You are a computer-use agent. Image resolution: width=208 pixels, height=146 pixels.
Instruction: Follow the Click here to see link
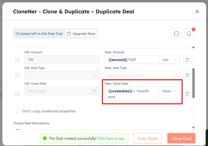[111, 138]
